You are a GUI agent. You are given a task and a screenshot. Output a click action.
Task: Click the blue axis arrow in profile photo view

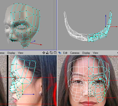tap(28, 94)
